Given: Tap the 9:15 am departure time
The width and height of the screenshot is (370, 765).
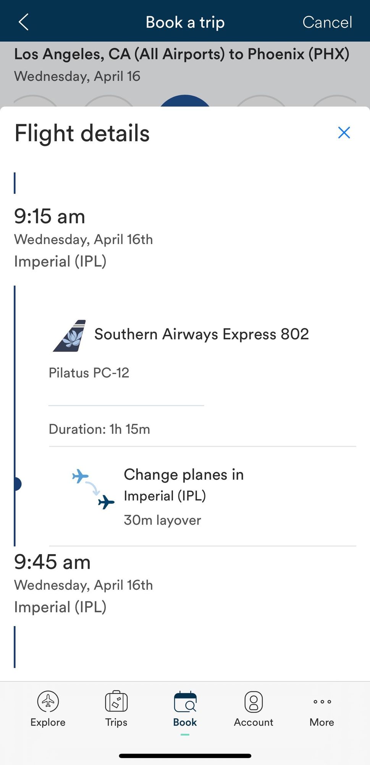Looking at the screenshot, I should 50,216.
